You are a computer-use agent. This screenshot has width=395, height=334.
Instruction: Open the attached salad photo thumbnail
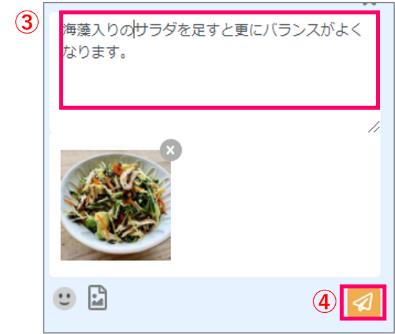(x=116, y=205)
